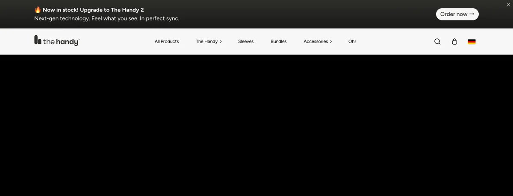Click 'Now in stock! Upgrade to The Handy 2' text

[93, 10]
